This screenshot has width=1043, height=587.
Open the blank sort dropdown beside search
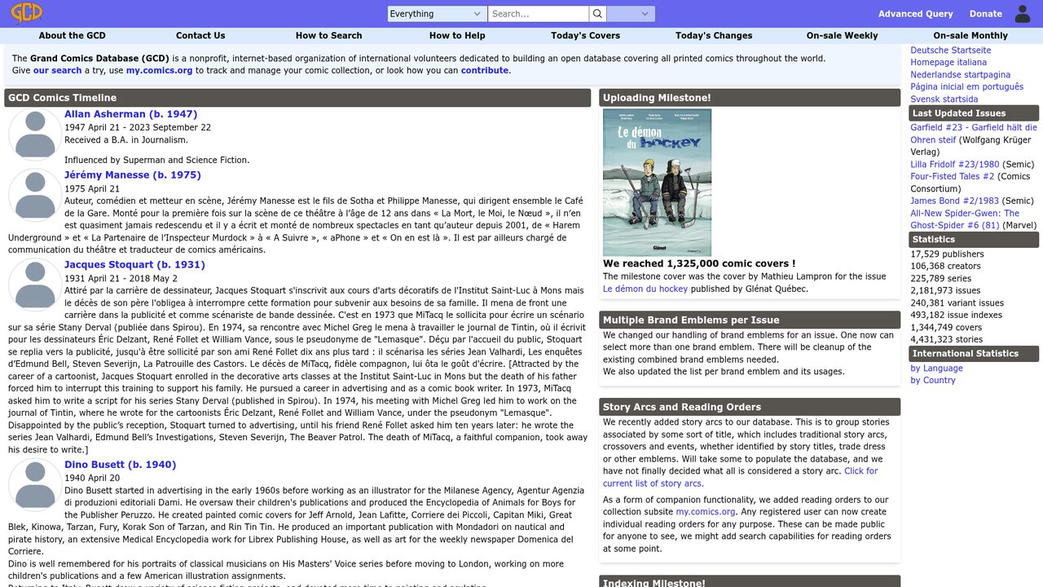(x=631, y=14)
